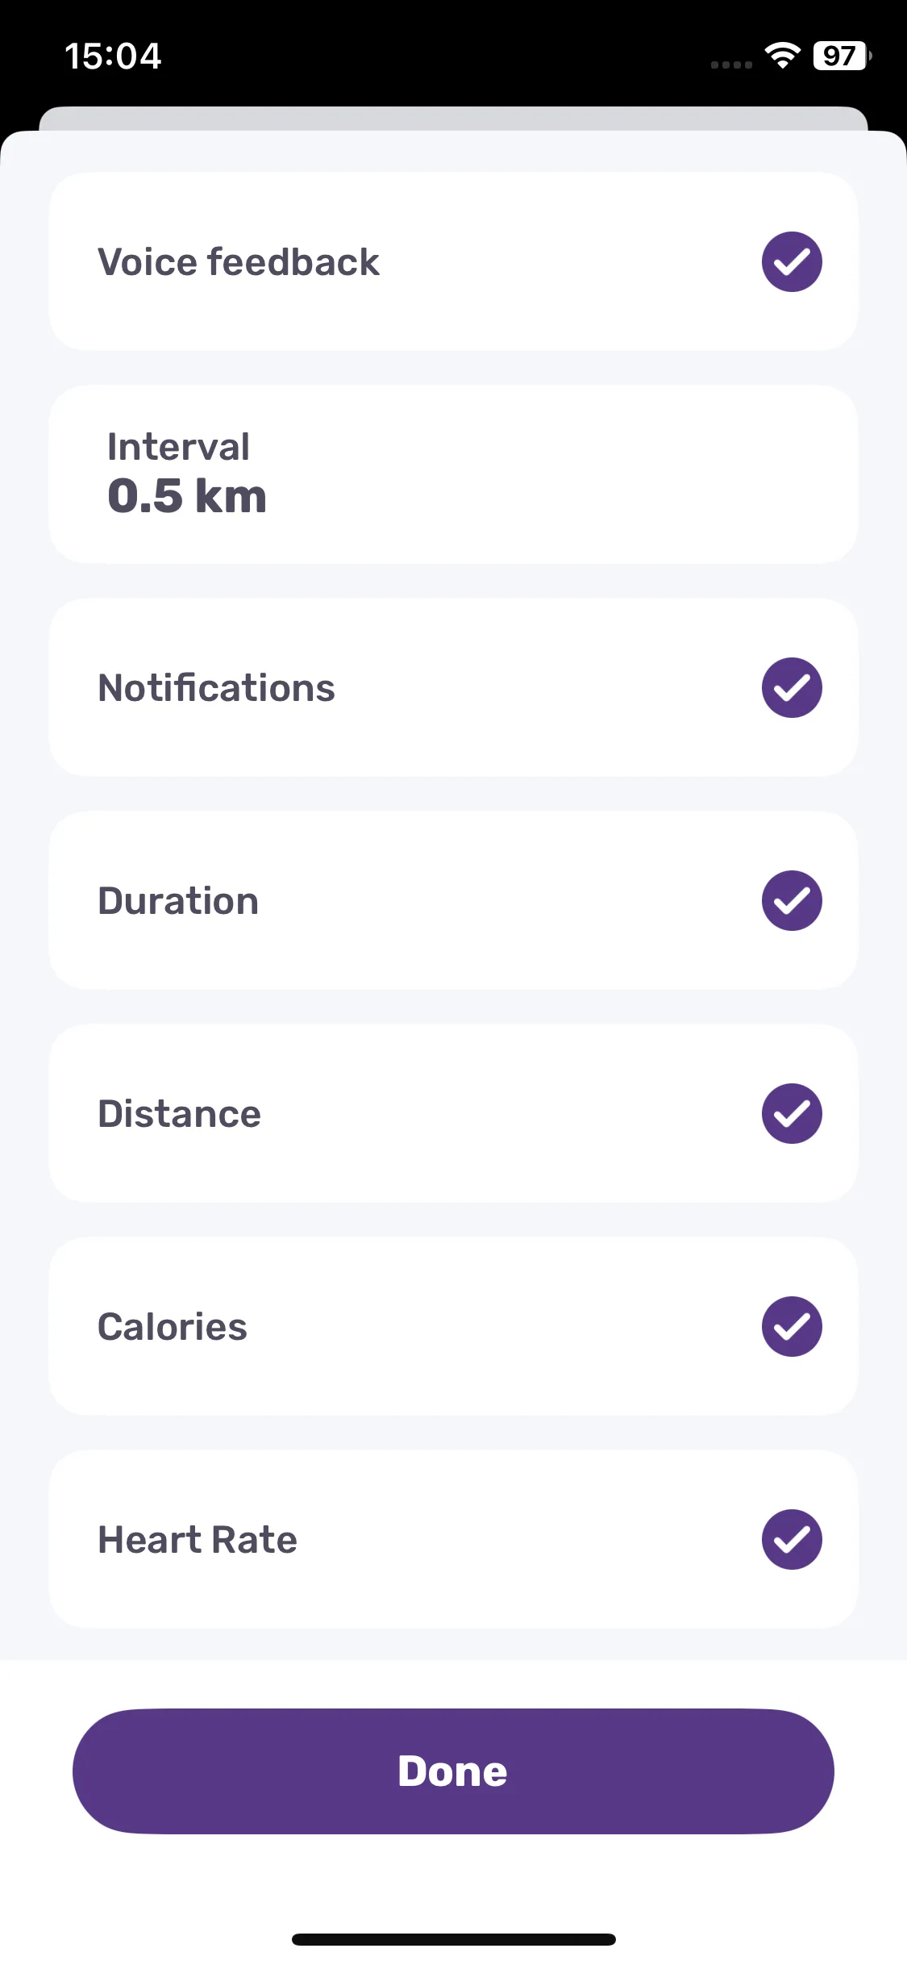Open the Interval 0.5 km setting
The image size is (907, 1965).
click(x=453, y=474)
